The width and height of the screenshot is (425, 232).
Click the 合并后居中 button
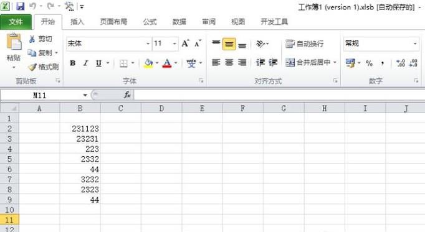(x=308, y=63)
